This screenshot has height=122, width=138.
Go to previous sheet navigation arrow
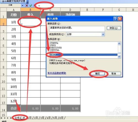(x=5, y=118)
